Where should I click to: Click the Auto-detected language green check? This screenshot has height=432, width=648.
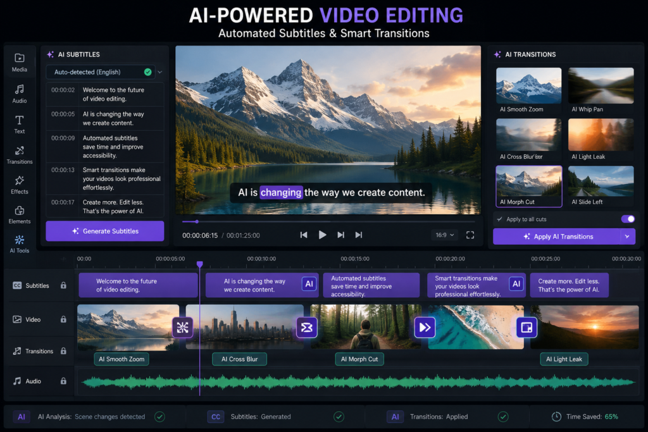(x=147, y=72)
